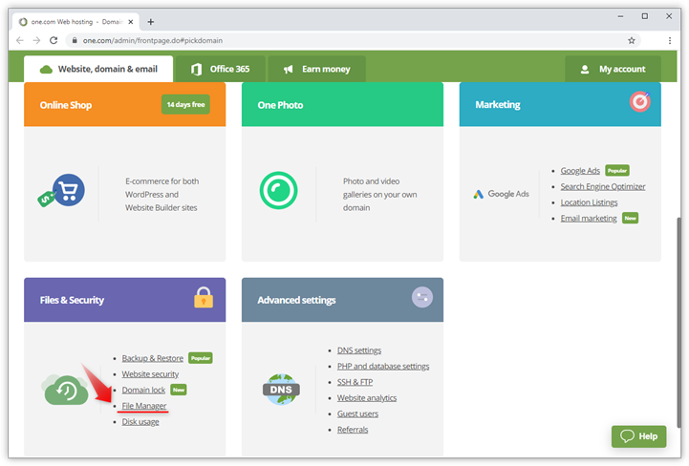Click the Files & Security padlock icon
This screenshot has width=689, height=466.
pyautogui.click(x=204, y=297)
